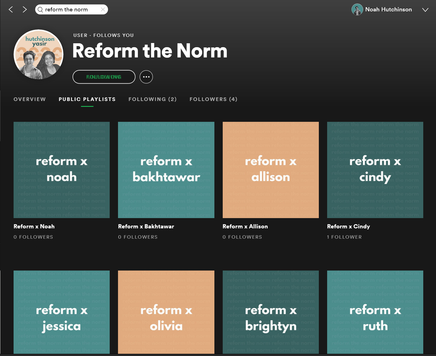Screen dimensions: 436x356
Task: Open the Followers (4) tab
Action: point(213,99)
